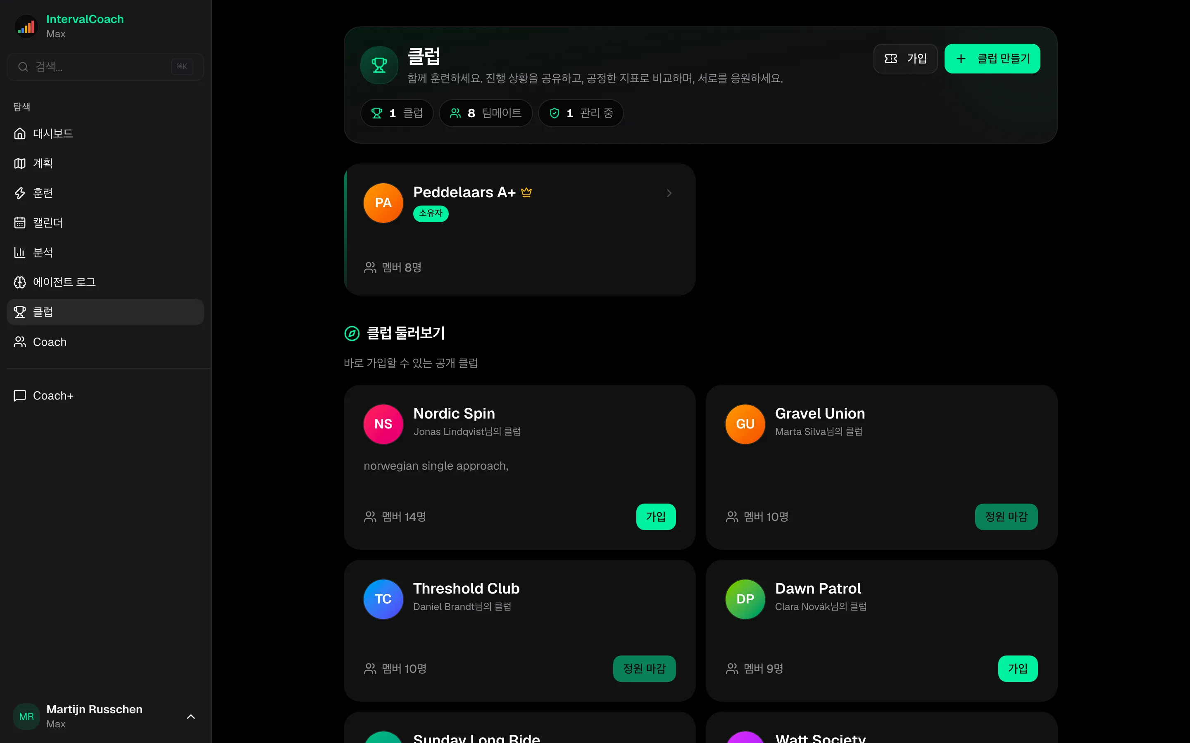The image size is (1190, 743).
Task: Click the members icon in Gravel Union card
Action: (x=732, y=517)
